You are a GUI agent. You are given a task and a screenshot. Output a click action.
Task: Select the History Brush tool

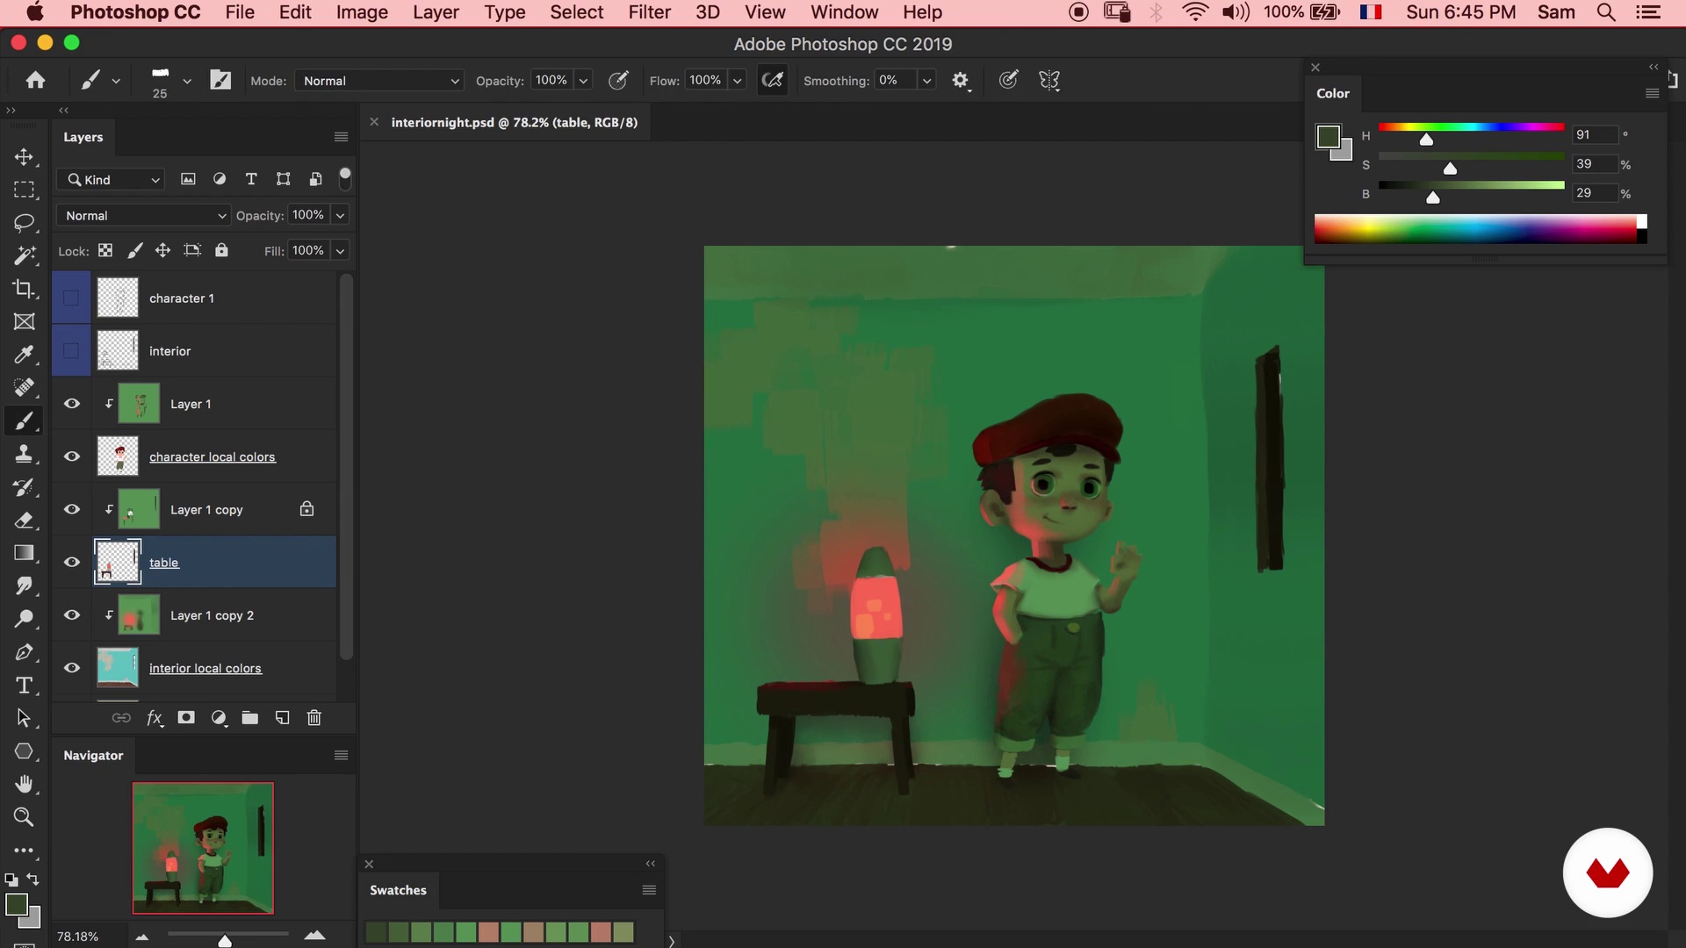click(x=24, y=487)
